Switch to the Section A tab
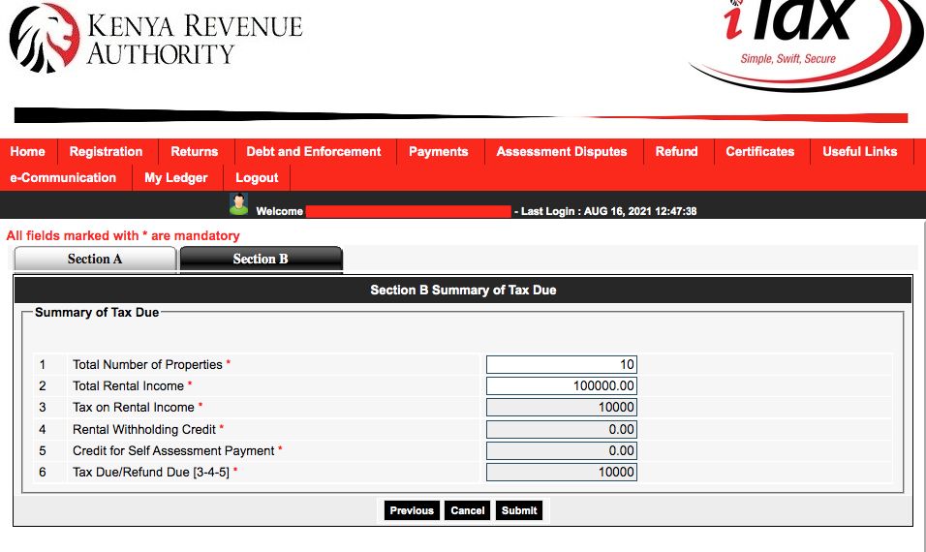This screenshot has height=552, width=926. (x=95, y=260)
